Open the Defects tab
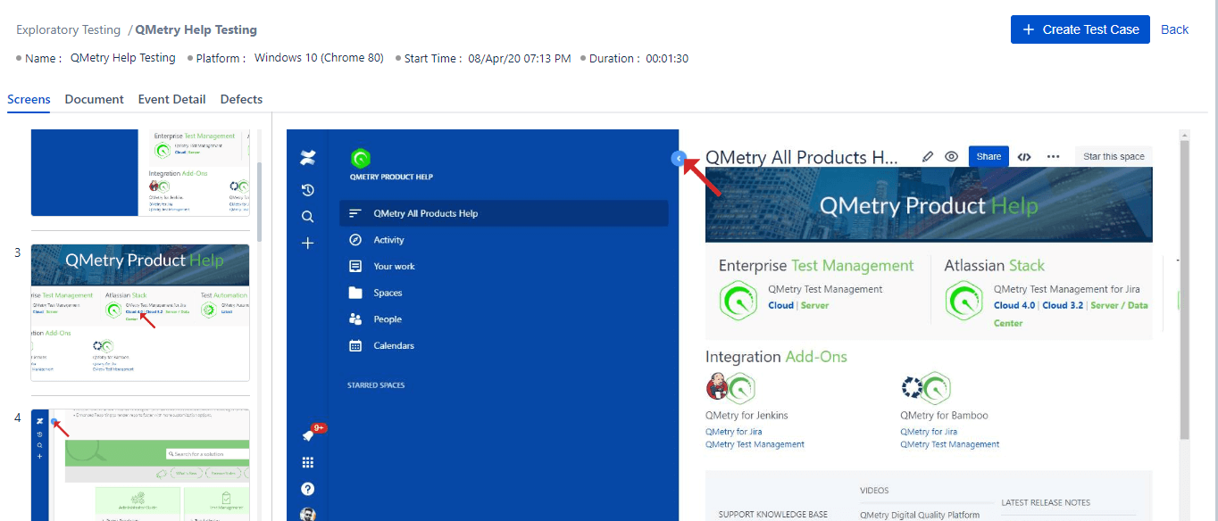Viewport: 1218px width, 521px height. click(x=241, y=99)
